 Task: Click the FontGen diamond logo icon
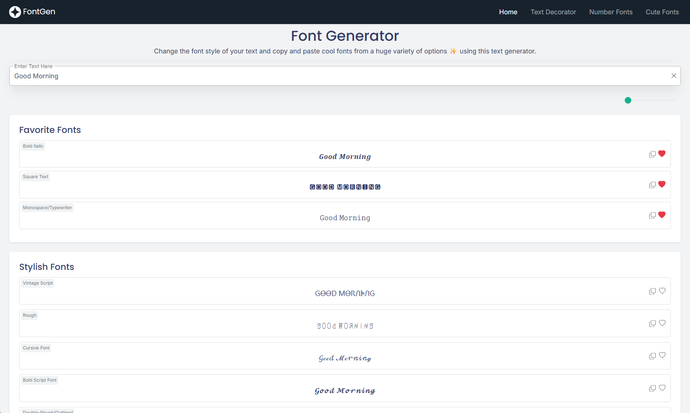point(15,12)
